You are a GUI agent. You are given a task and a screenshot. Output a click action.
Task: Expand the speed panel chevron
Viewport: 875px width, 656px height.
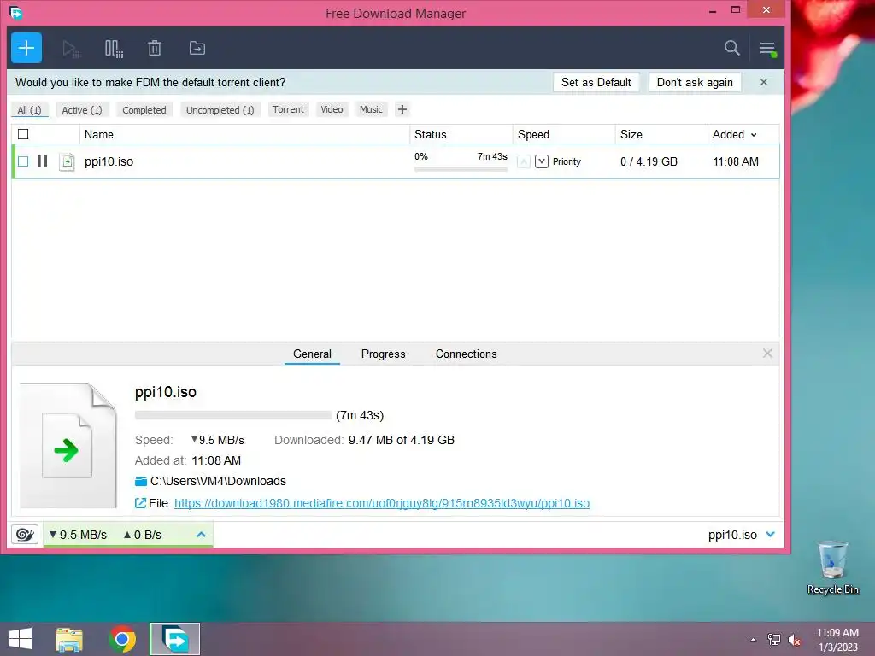201,535
